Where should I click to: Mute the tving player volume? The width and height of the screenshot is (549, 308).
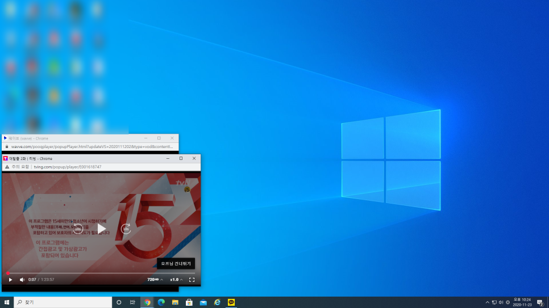[x=22, y=280]
